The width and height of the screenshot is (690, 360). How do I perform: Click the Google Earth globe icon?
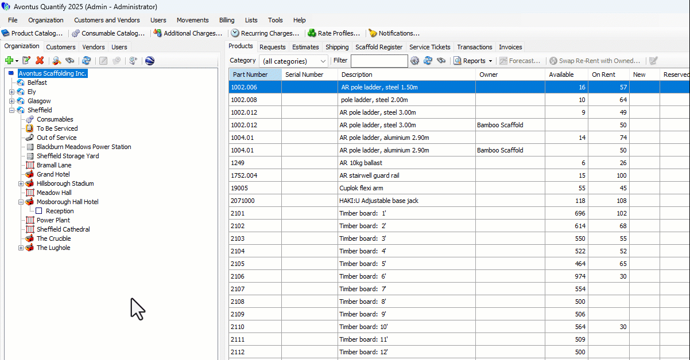click(150, 61)
